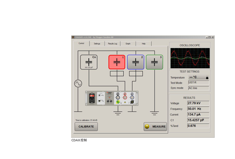Switch to the Control tab
This screenshot has width=235, height=159.
tap(81, 43)
